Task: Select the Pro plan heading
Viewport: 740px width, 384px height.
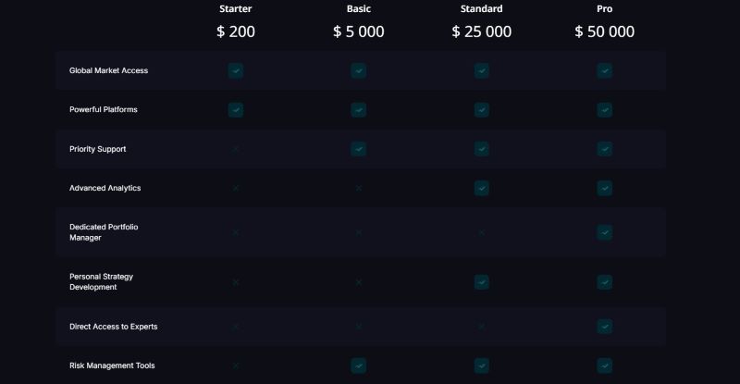Action: (604, 8)
